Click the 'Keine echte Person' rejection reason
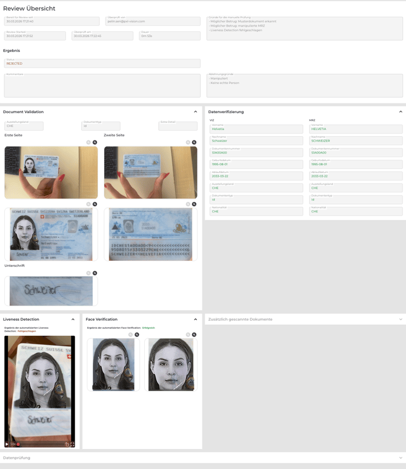The width and height of the screenshot is (406, 469). pyautogui.click(x=225, y=83)
